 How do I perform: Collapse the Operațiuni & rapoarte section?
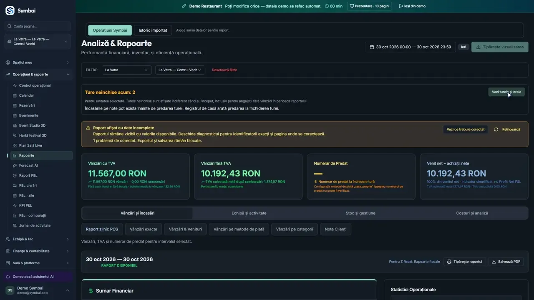(38, 75)
